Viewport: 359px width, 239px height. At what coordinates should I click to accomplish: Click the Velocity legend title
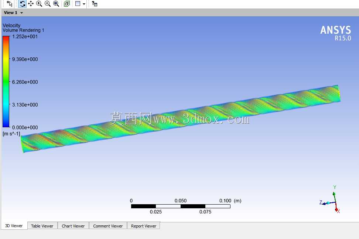pos(11,25)
